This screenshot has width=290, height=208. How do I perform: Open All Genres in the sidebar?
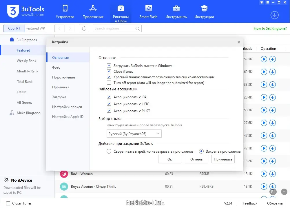24,103
